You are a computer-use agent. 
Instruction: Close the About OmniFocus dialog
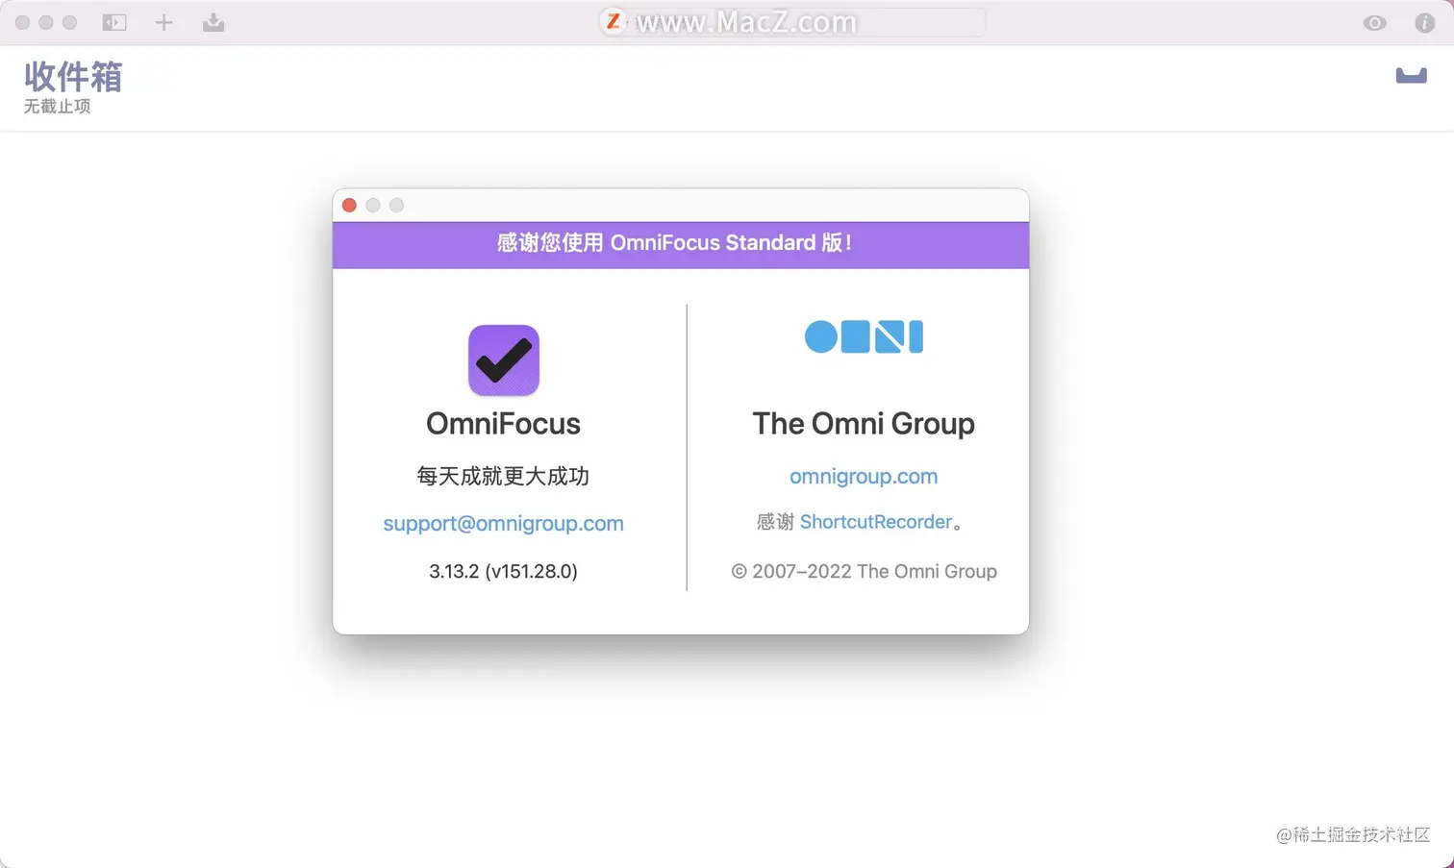point(349,205)
